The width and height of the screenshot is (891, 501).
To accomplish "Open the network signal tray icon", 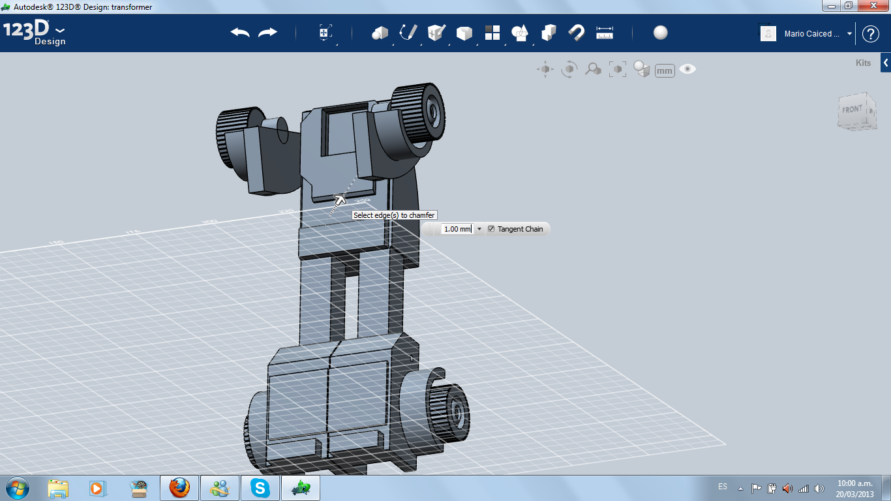I will coord(804,488).
